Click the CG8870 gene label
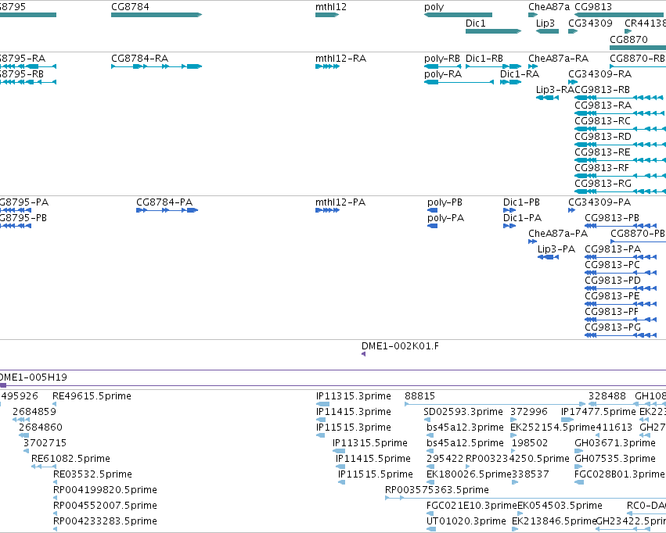The height and width of the screenshot is (533, 666). pos(628,39)
